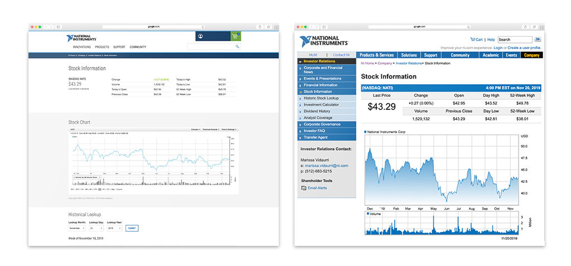Click the forward arrow in right browser
The image size is (571, 266).
click(317, 27)
